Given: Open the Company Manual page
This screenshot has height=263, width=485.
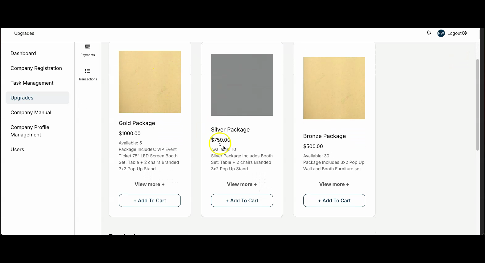Looking at the screenshot, I should [31, 112].
